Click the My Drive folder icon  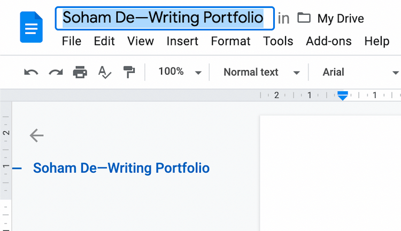(x=304, y=18)
